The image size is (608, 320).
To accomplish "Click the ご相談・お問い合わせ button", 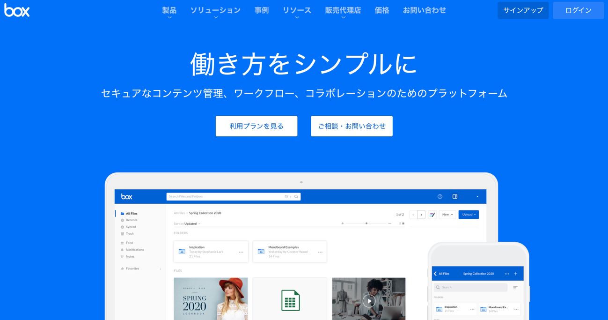I will pos(352,126).
